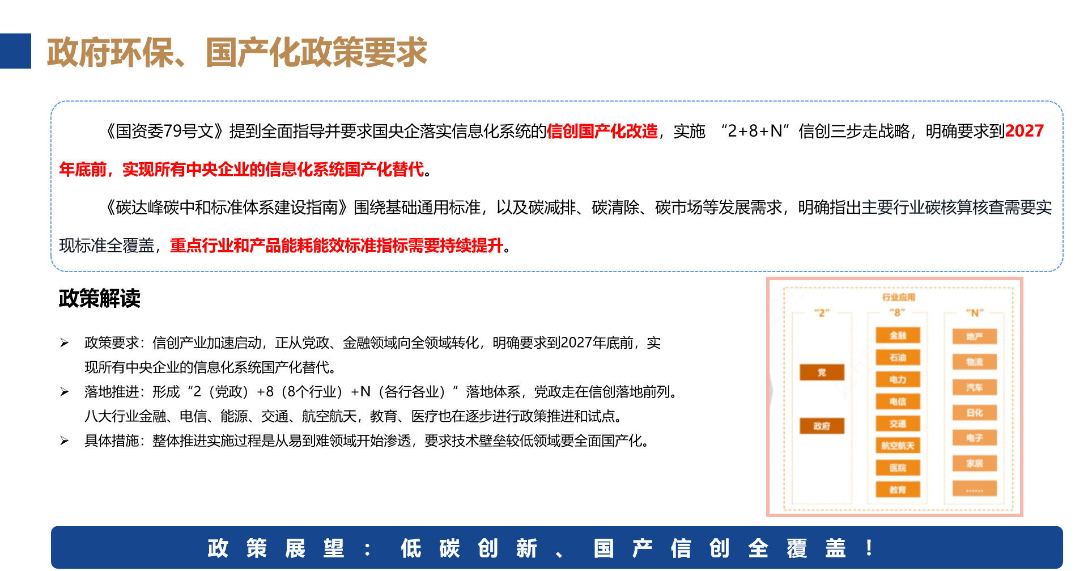Click the red text 重点行业和产品能耗能效标准指标需要持续提升

337,246
